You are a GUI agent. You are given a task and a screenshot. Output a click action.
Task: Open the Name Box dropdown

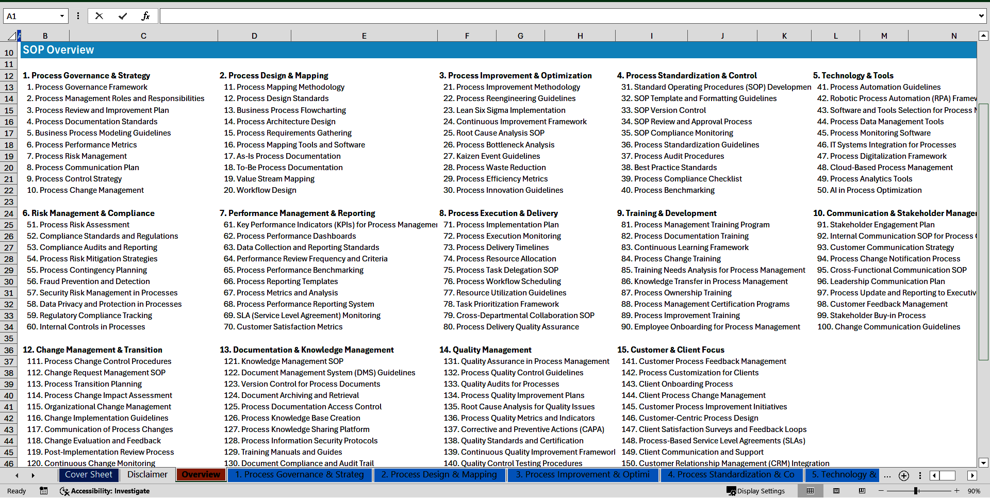click(62, 16)
